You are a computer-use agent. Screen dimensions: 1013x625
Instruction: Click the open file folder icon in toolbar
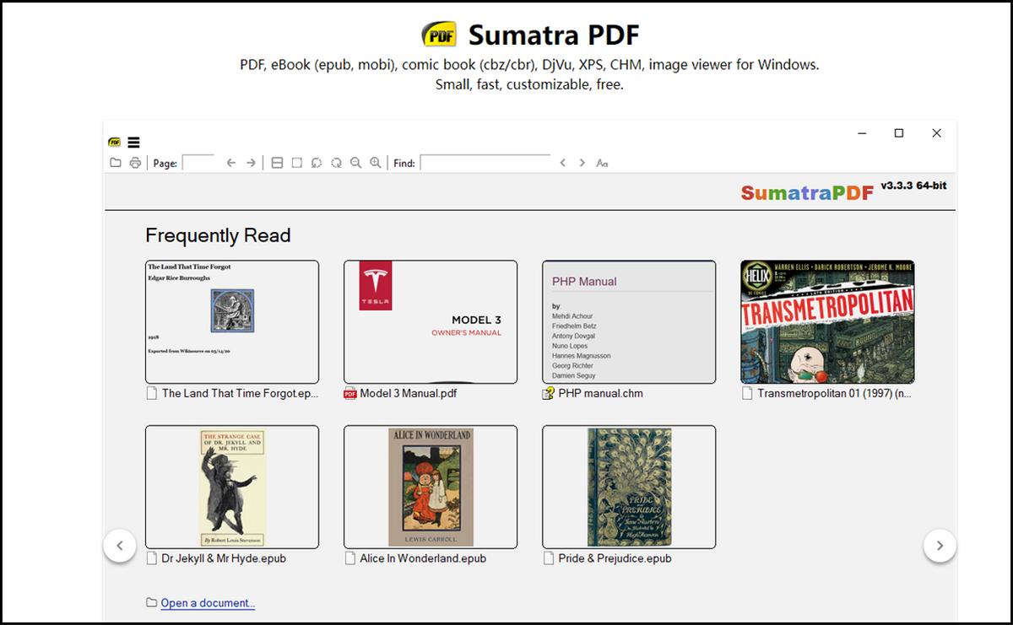pyautogui.click(x=116, y=163)
